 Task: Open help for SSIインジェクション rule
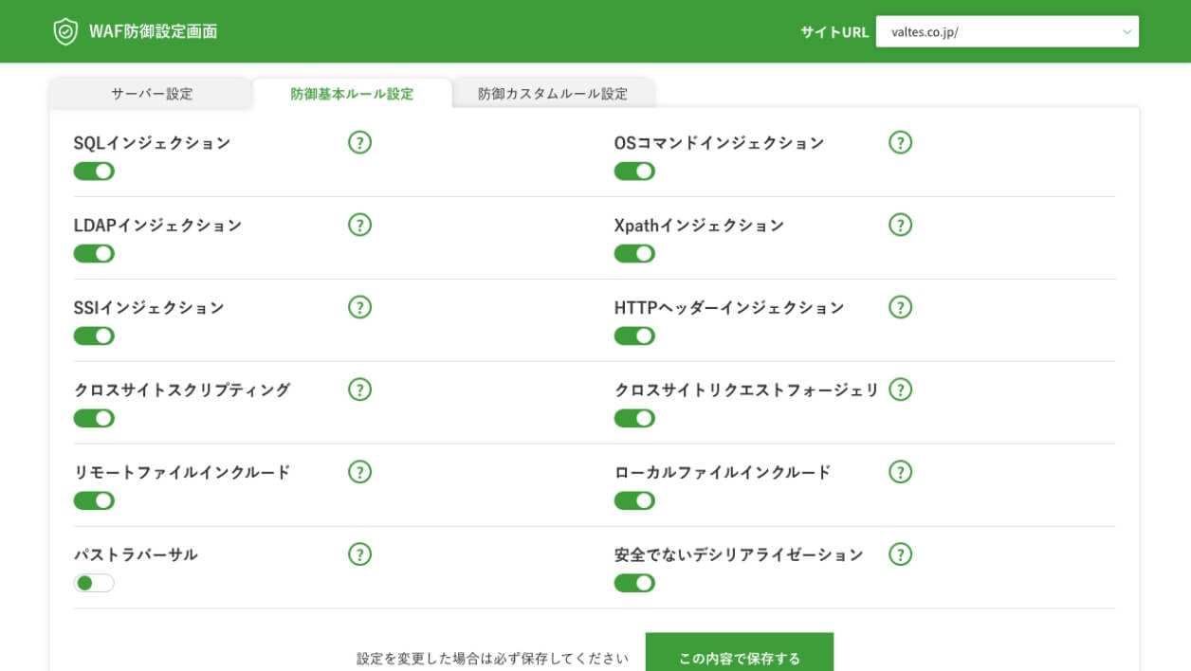tap(359, 307)
